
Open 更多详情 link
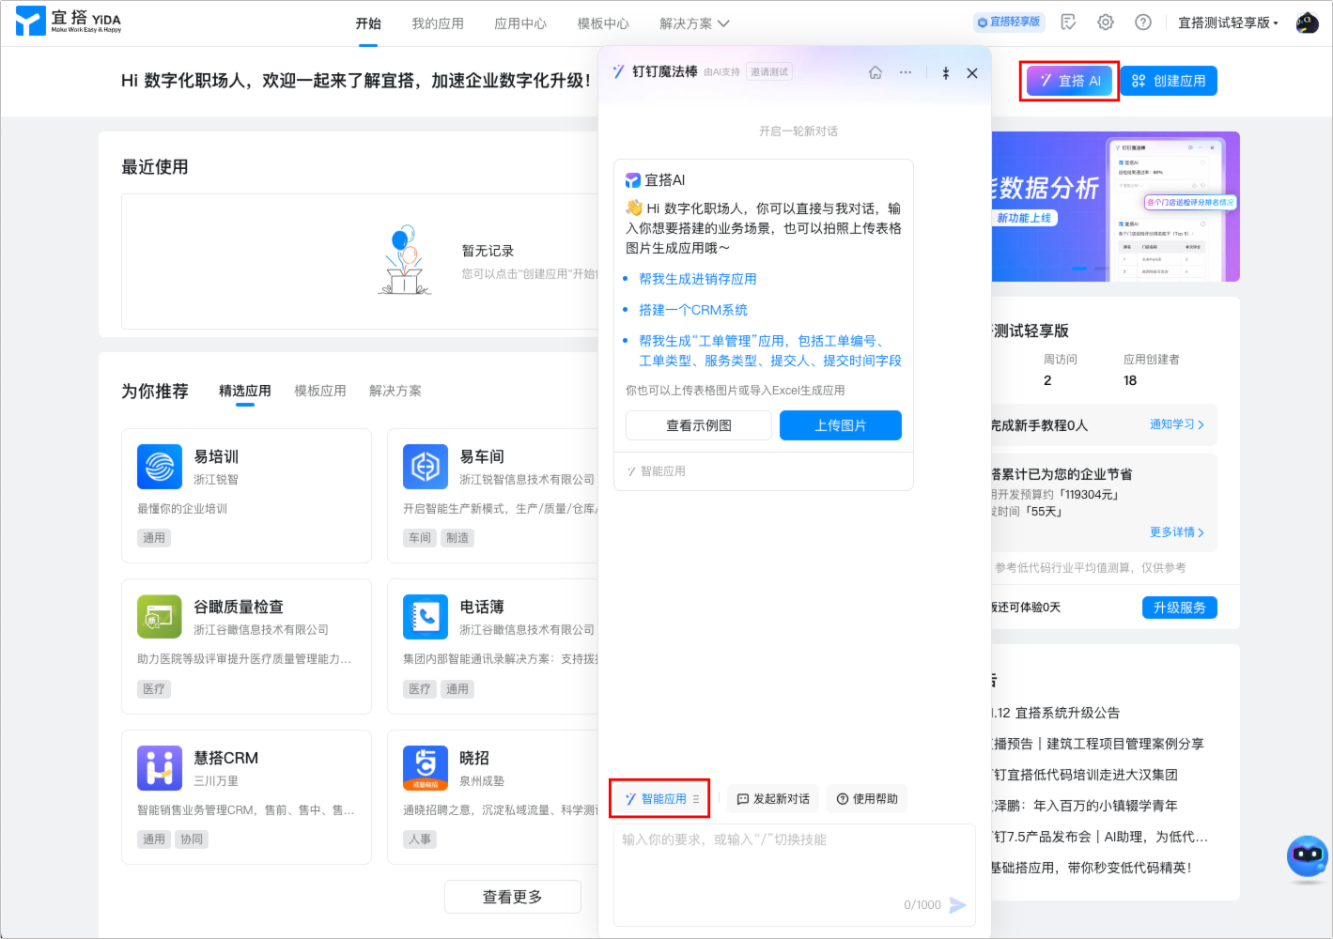1177,532
